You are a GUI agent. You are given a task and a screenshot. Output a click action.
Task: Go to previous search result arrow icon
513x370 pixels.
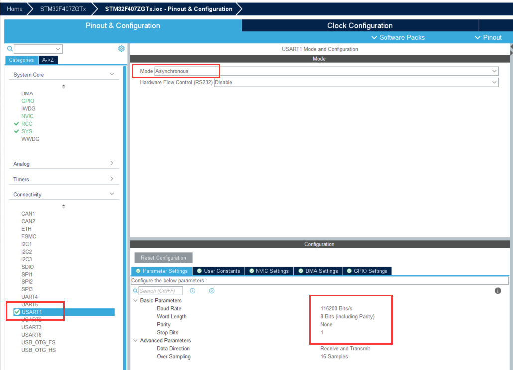click(192, 290)
